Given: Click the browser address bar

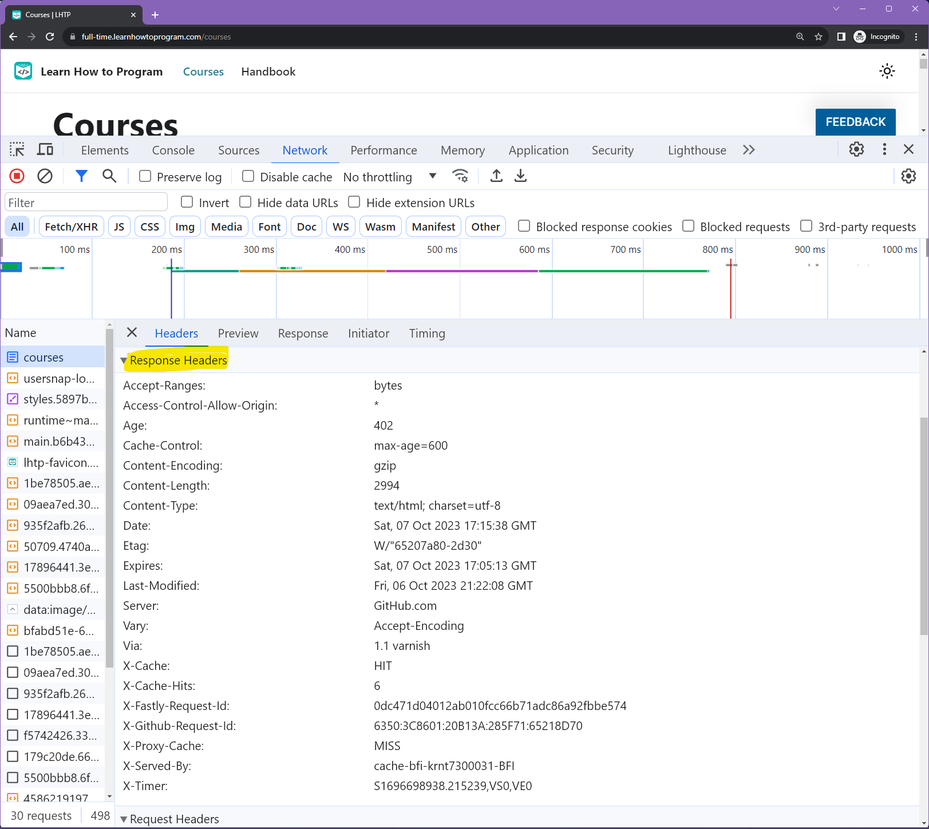Looking at the screenshot, I should tap(429, 37).
